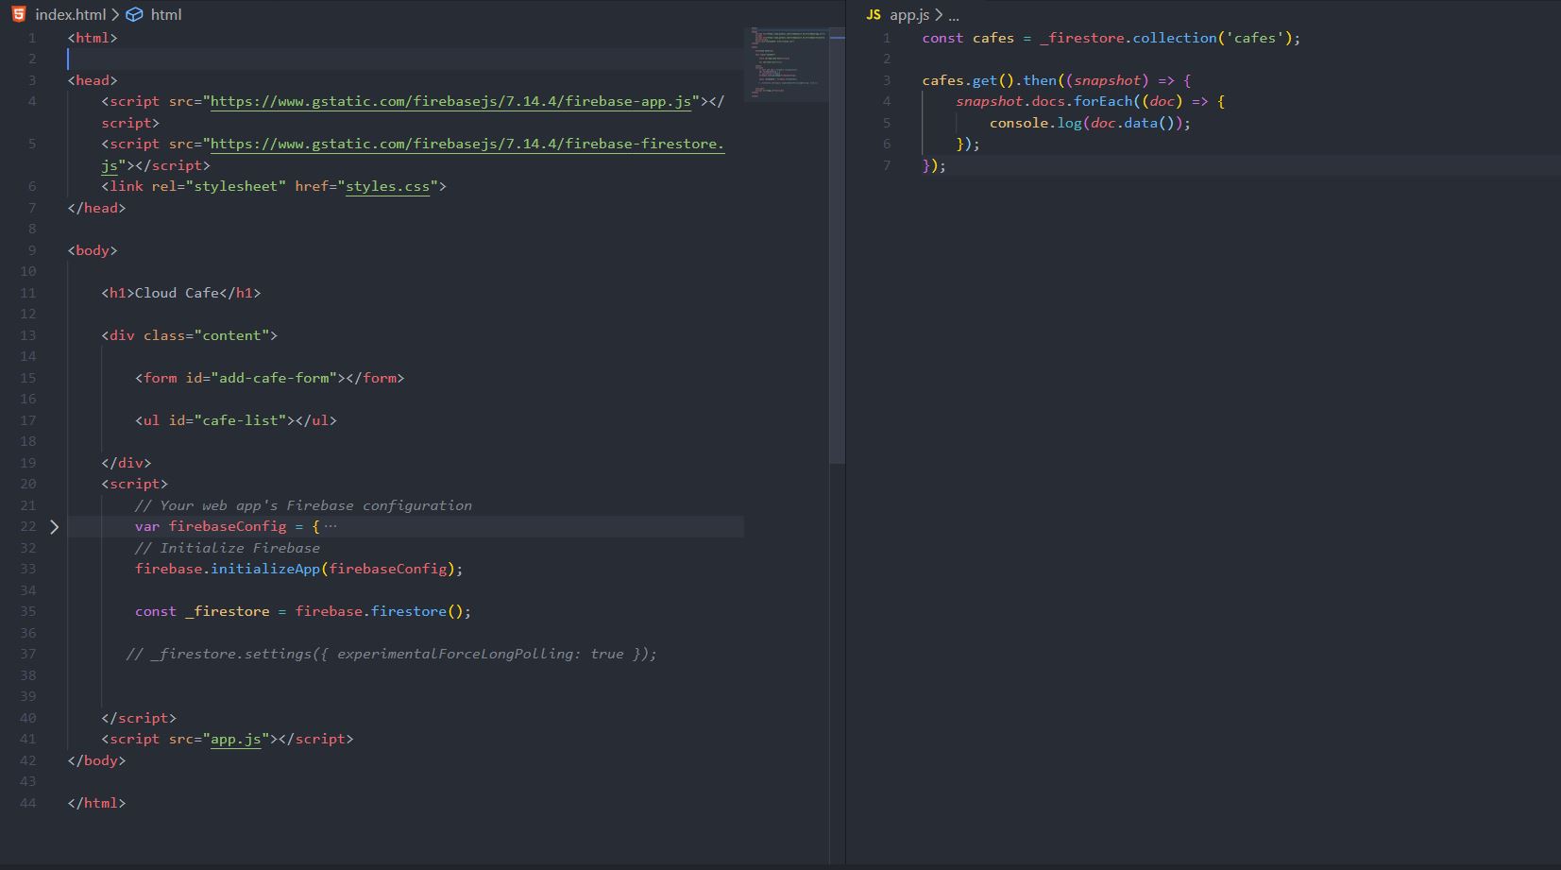Click the opening body tag
Screen dimensions: 1561x870
(x=93, y=250)
